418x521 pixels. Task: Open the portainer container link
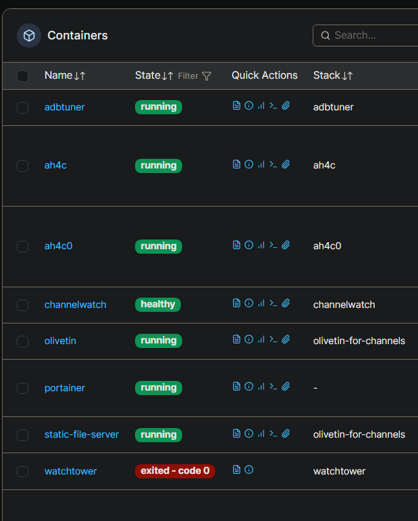[x=65, y=388]
